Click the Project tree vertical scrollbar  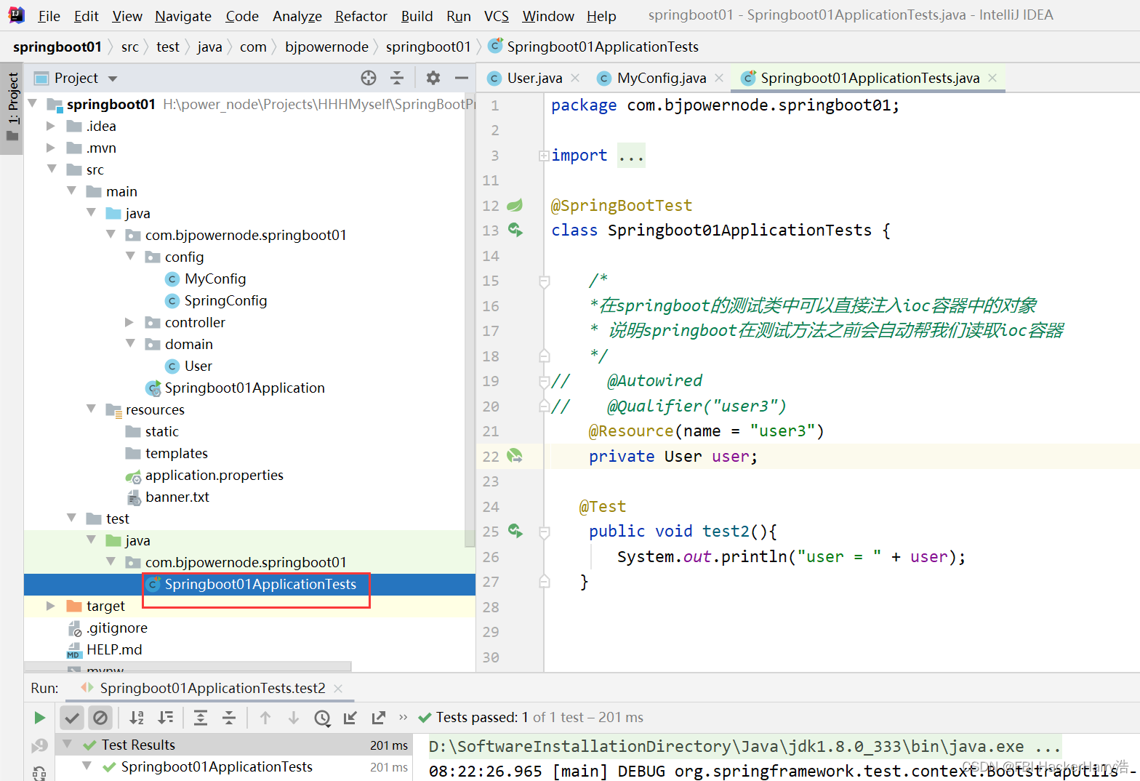[x=470, y=320]
